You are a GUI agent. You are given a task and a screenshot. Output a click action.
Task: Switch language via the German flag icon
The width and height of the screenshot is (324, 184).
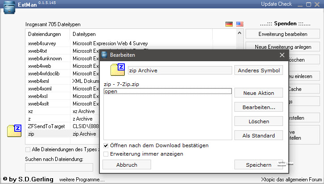[229, 24]
